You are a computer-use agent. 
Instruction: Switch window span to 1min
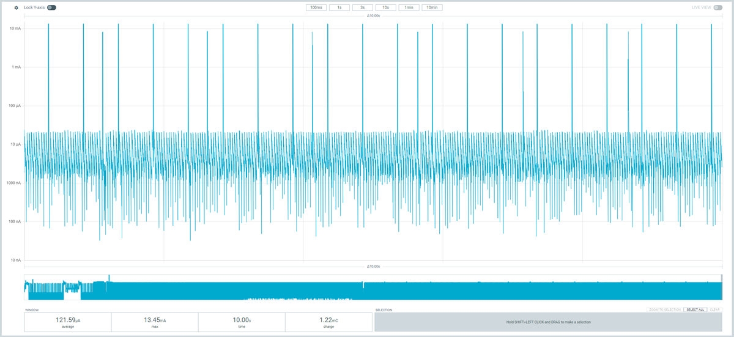pyautogui.click(x=408, y=8)
